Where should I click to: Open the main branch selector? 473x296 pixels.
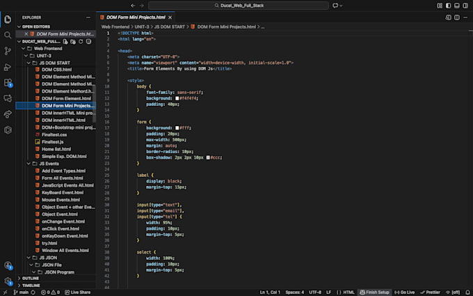click(21, 292)
